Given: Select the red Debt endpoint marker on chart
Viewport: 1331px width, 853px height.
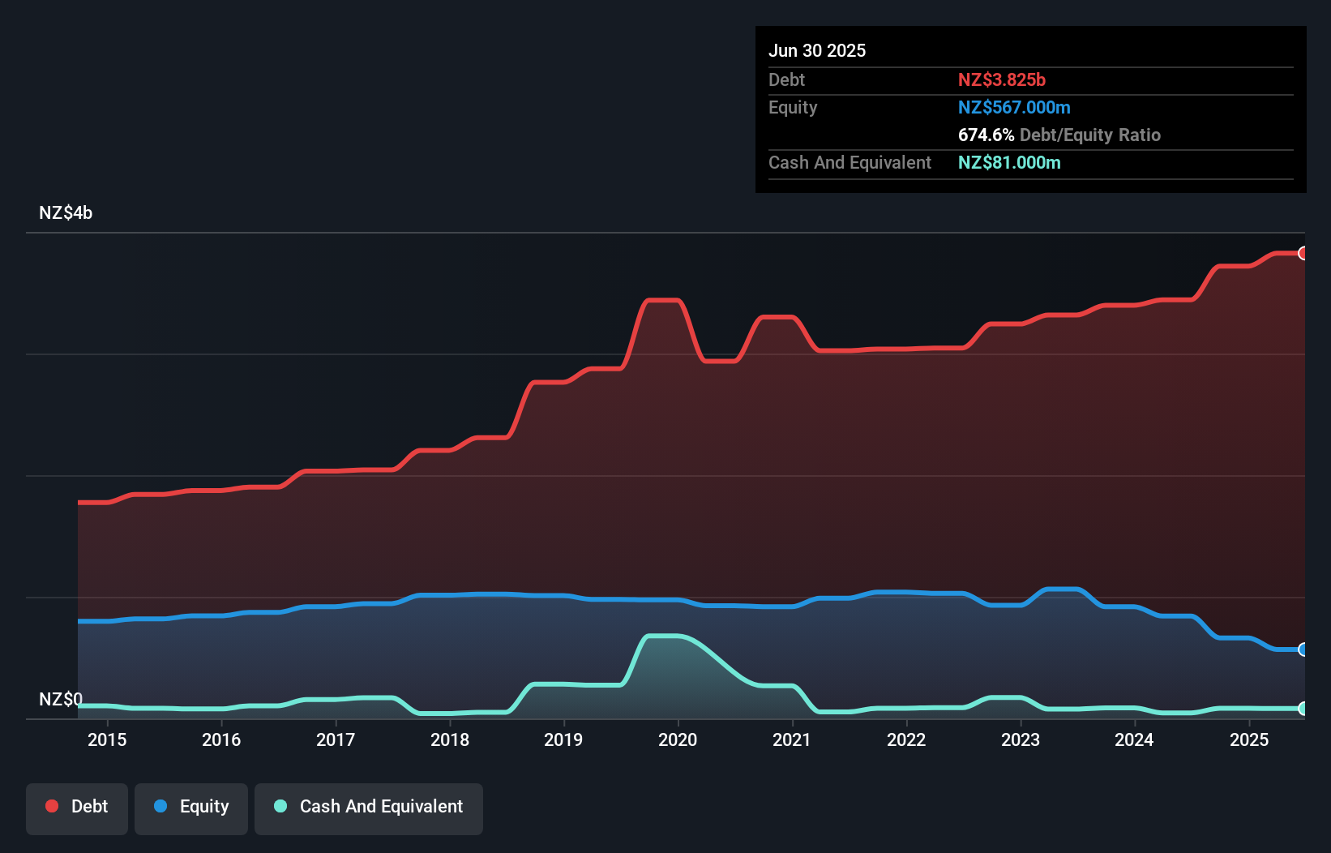Looking at the screenshot, I should pyautogui.click(x=1303, y=253).
